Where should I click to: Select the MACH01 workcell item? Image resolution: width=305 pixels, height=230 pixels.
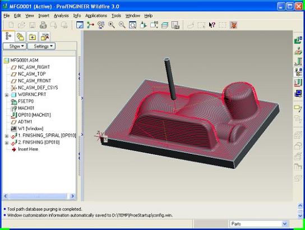point(26,108)
